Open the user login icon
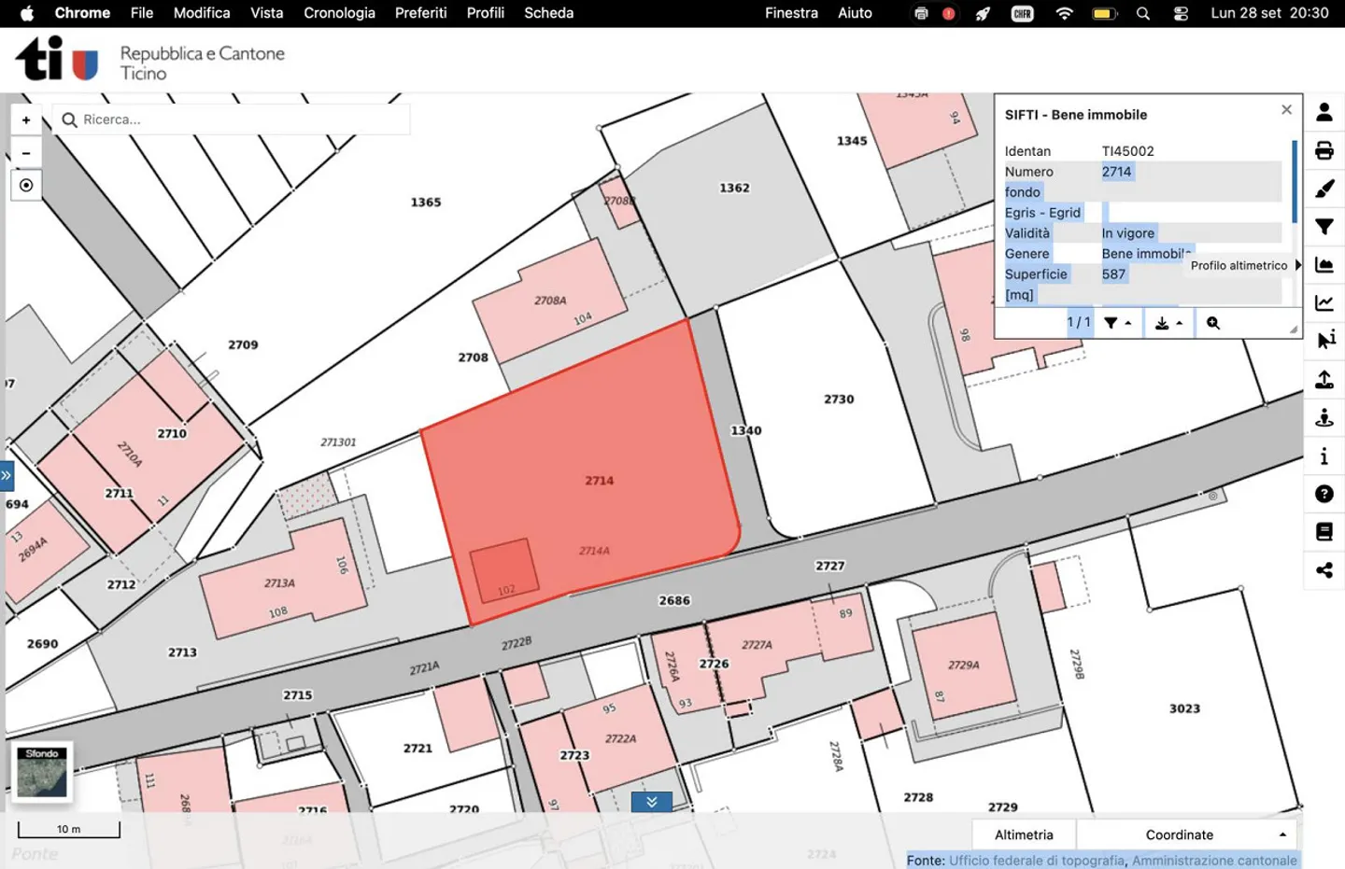Screen dimensions: 1345x869 click(x=1324, y=112)
